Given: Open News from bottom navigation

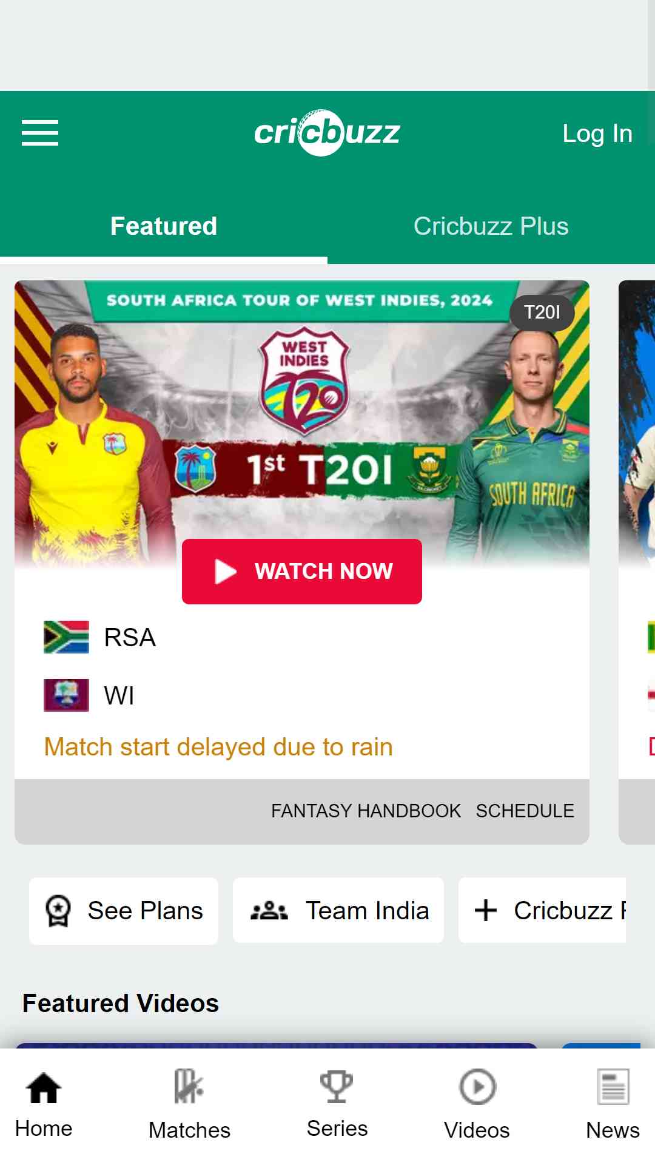Looking at the screenshot, I should (613, 1104).
